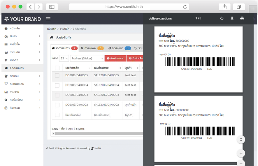
Task: Expand the คำสั่งซื้อ sidebar chevron
Action: click(x=40, y=44)
